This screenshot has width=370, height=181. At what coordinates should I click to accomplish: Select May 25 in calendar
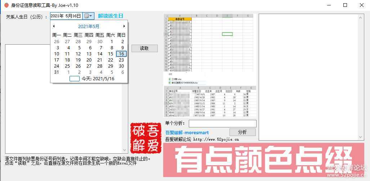[67, 66]
